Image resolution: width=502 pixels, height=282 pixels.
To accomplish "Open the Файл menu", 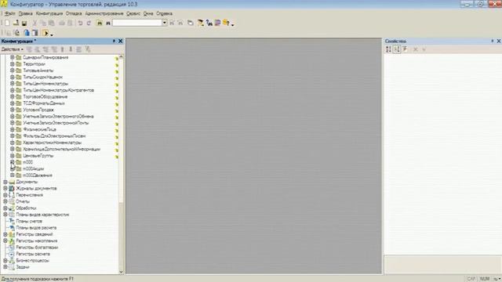I will pyautogui.click(x=9, y=13).
